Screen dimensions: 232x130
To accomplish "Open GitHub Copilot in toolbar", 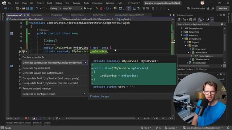I will coord(196,8).
